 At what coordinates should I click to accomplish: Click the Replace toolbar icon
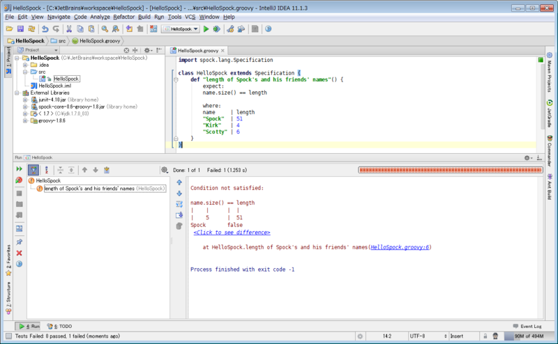(x=116, y=29)
